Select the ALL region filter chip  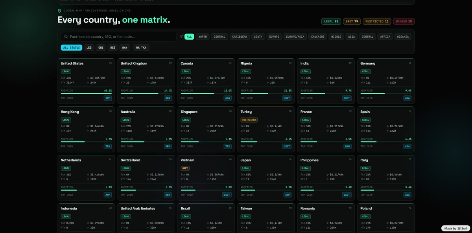(189, 37)
